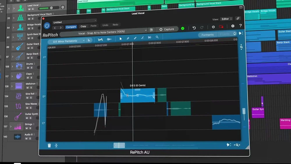Solo the Lead Vocal track
291x164 pixels.
(33, 9)
